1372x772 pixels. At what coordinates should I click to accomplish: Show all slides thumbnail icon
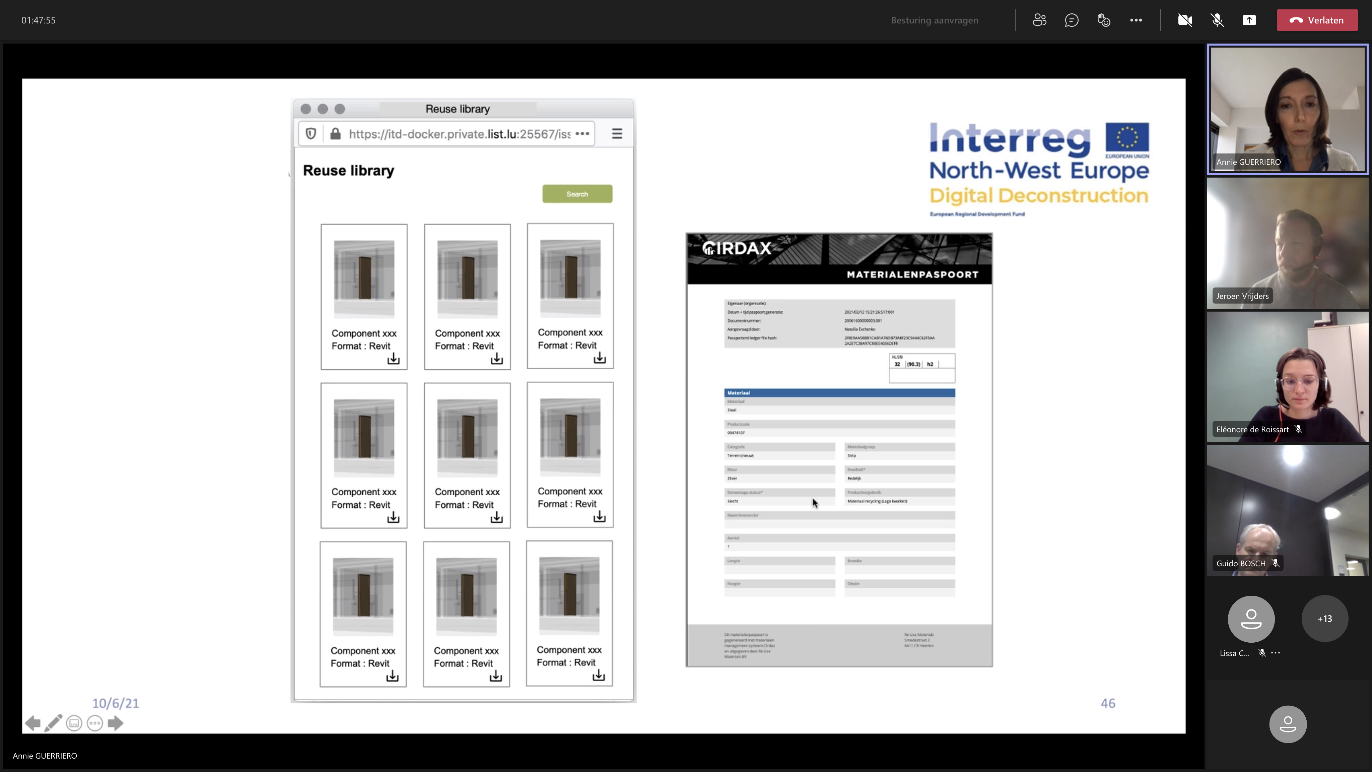[x=74, y=723]
